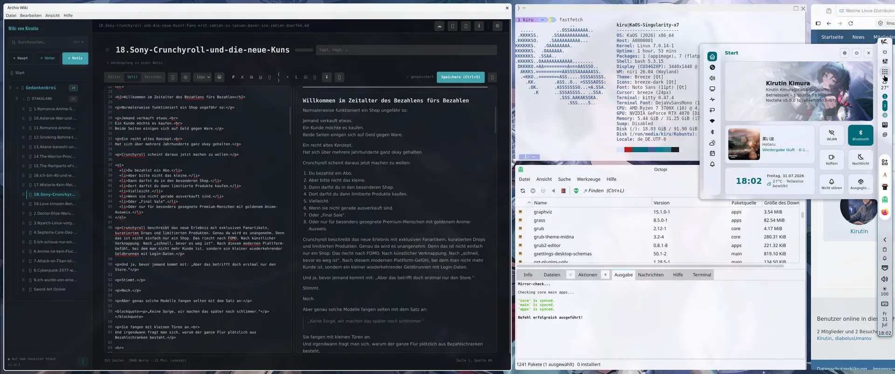Open the app launcher grid in the side bar
The height and width of the screenshot is (374, 895).
(885, 72)
